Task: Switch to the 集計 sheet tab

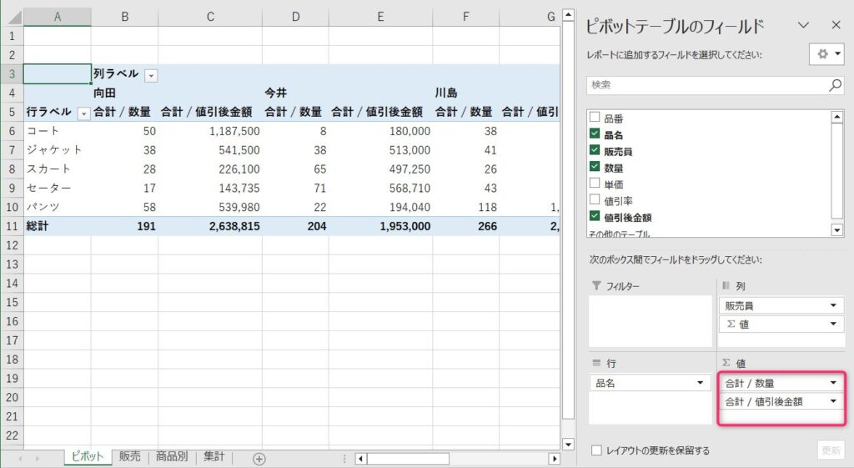Action: (214, 457)
